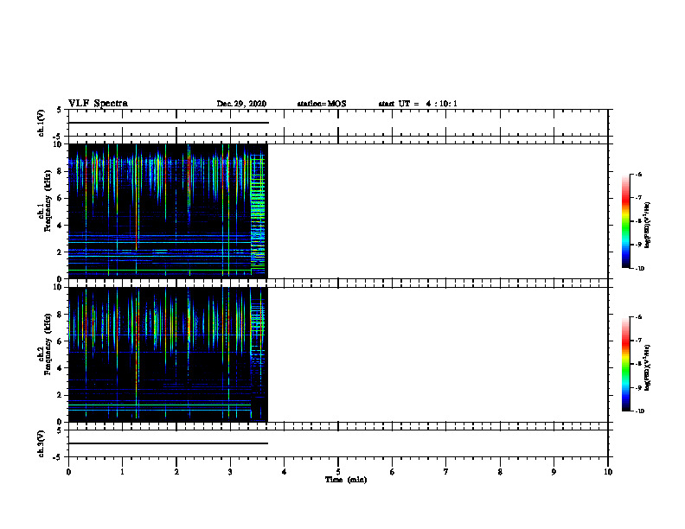
Task: Click the '5' tick on the Time axis
Action: pos(338,472)
